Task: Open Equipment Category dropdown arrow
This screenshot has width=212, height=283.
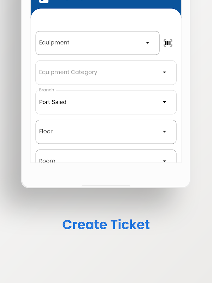Action: pos(164,73)
